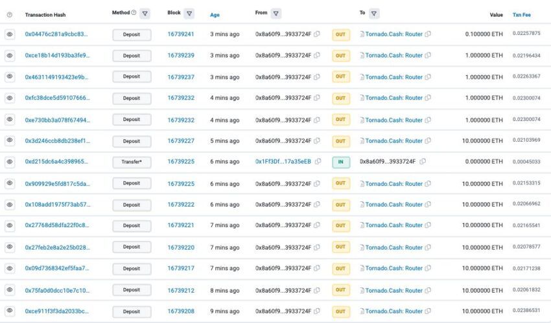
Task: Open transaction hash 0x04476c281a9cbc83
Action: pos(56,34)
